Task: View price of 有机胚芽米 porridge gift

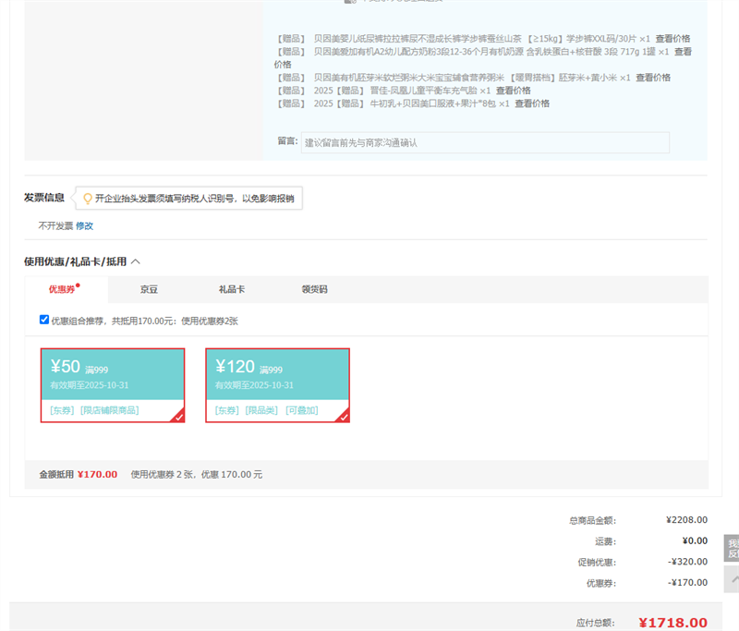Action: [653, 78]
